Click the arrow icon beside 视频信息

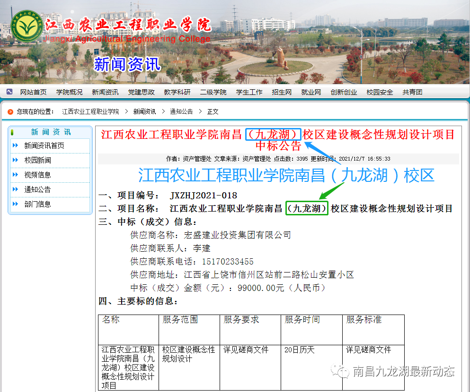pyautogui.click(x=15, y=175)
